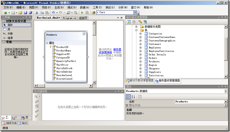Expand the Orders table node

coord(141,58)
